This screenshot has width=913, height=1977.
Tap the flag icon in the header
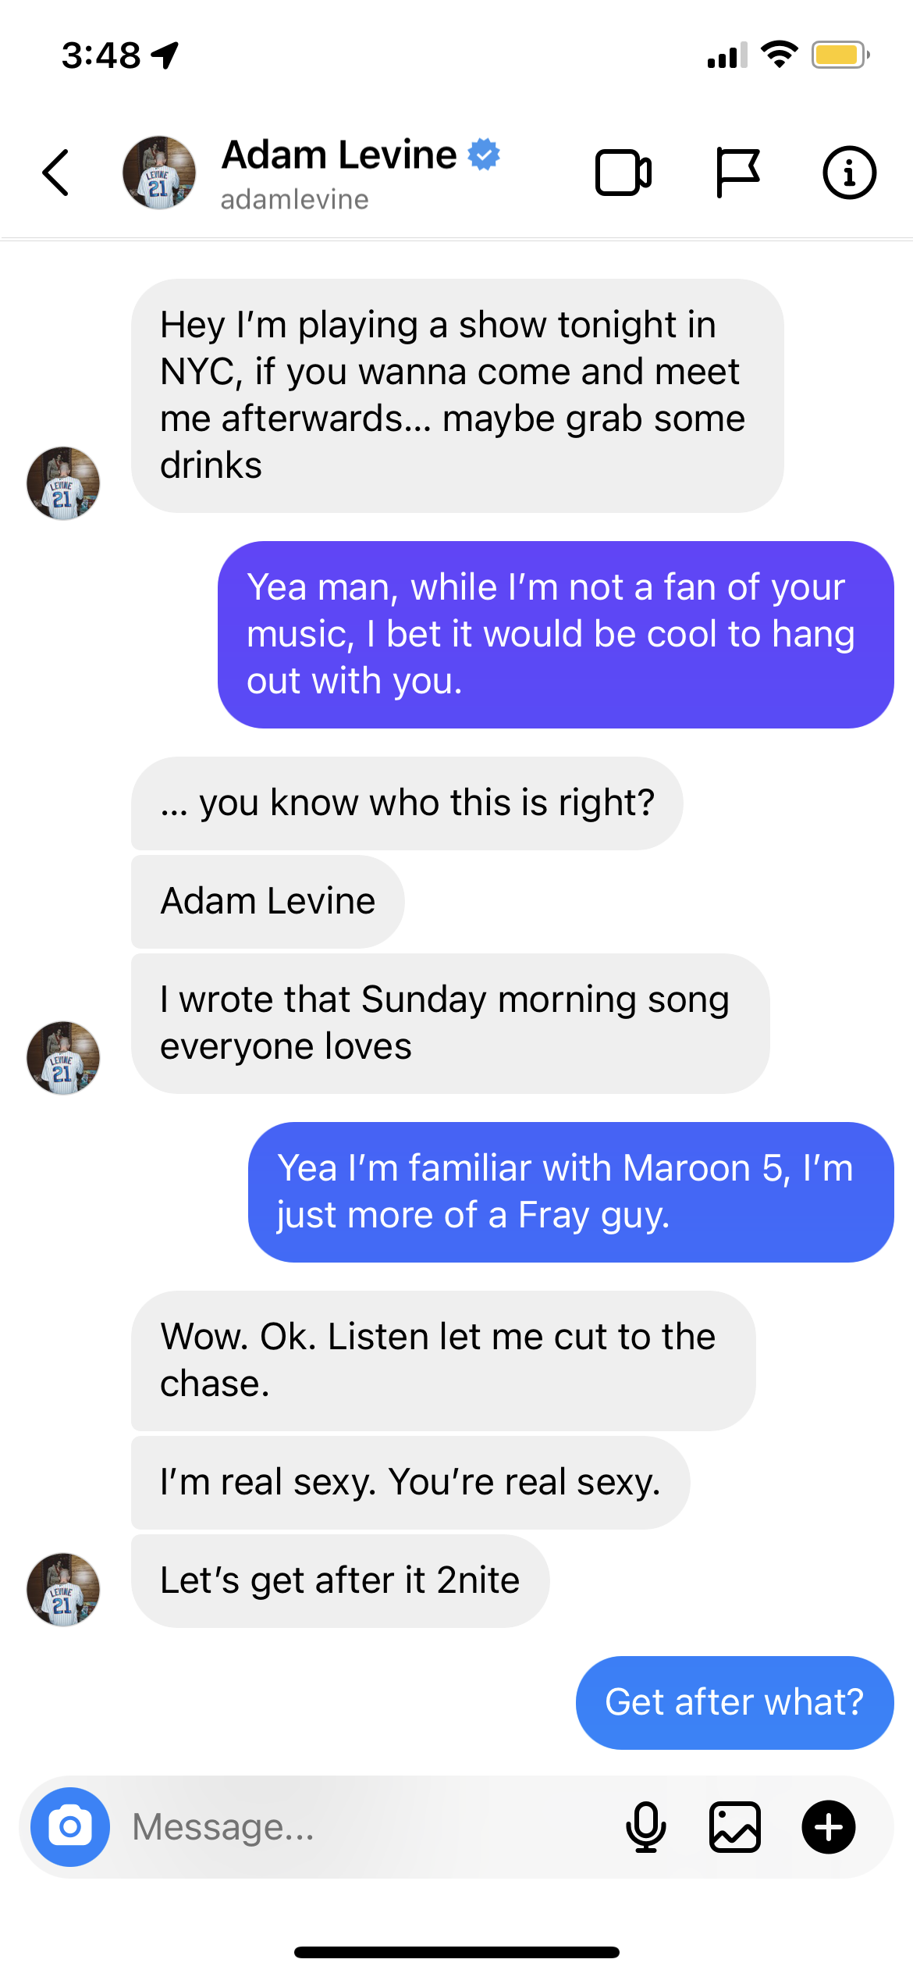737,173
